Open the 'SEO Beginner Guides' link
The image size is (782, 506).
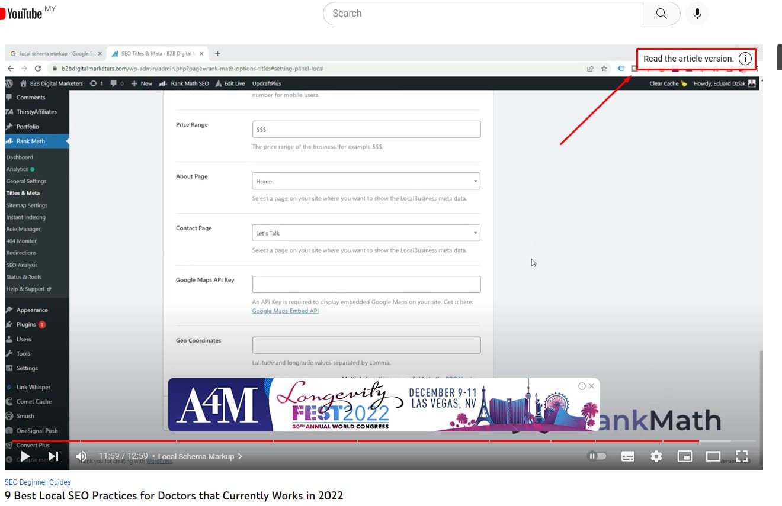(x=38, y=482)
